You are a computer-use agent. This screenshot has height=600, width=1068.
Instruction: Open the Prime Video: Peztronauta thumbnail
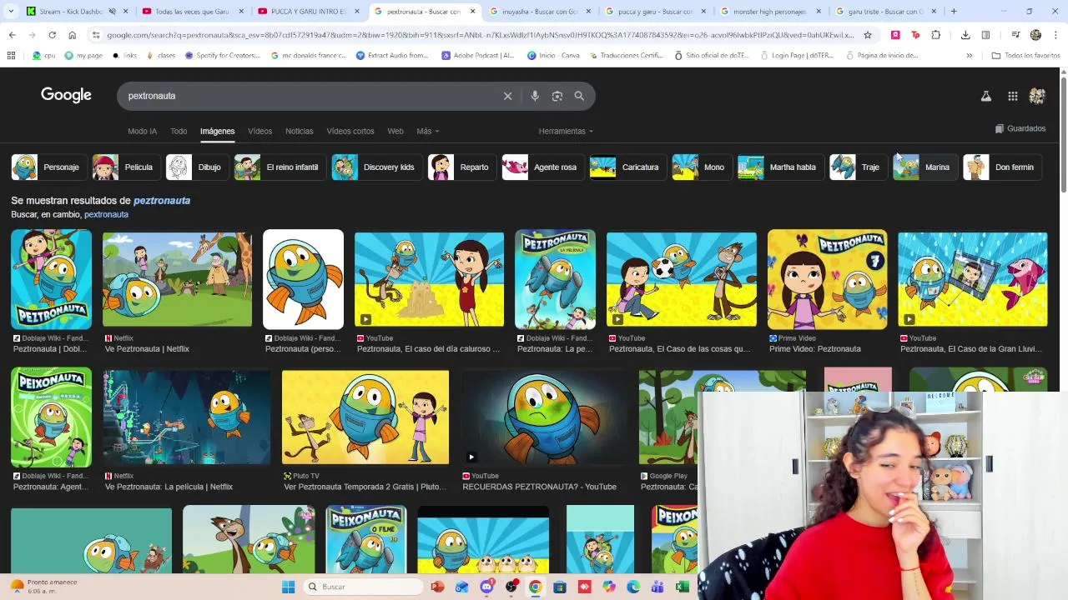(x=827, y=279)
